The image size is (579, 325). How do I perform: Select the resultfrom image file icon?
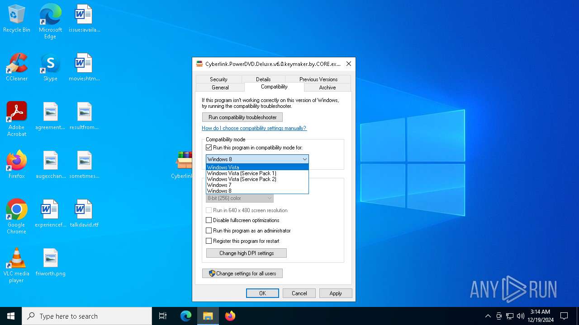(x=84, y=116)
